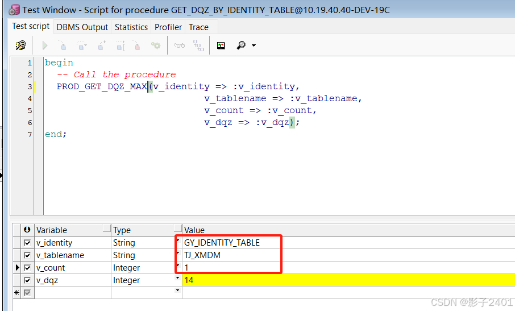Toggle the v_identity variable checkbox
515x311 pixels.
pyautogui.click(x=27, y=243)
